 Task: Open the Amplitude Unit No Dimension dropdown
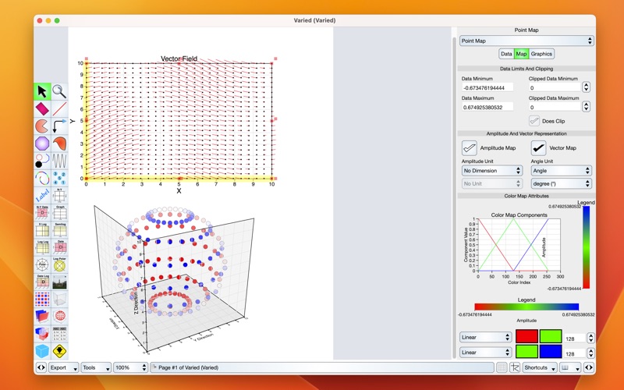[491, 170]
